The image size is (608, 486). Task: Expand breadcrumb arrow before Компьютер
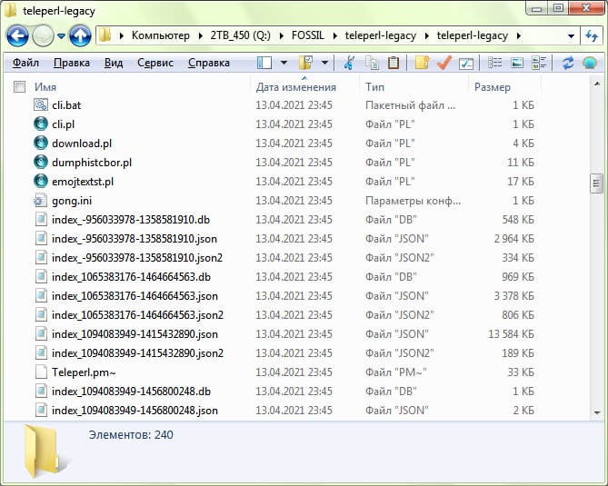(122, 35)
